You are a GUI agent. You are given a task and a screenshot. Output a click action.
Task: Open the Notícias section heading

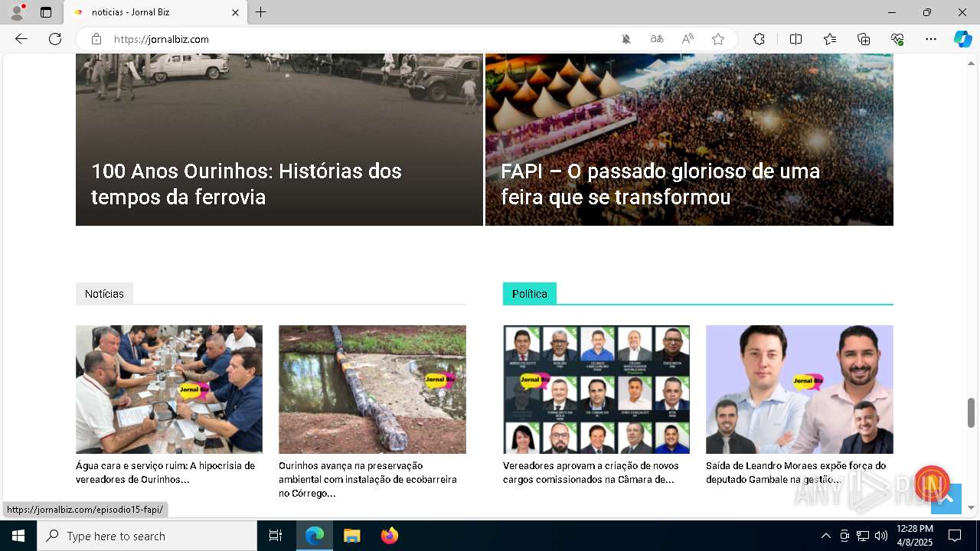click(x=104, y=294)
